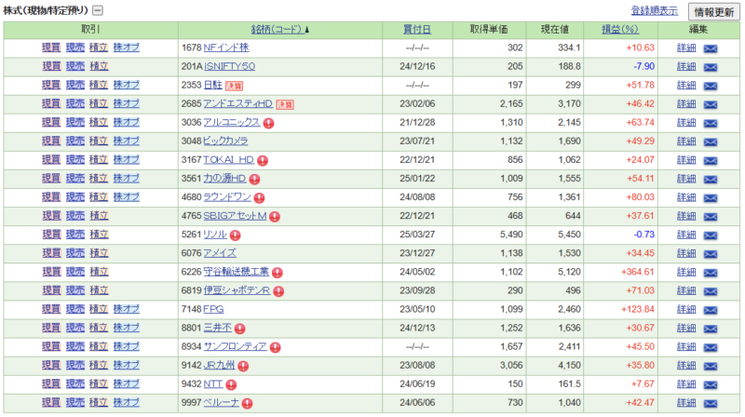Click 現売 in the JR九州 row
Viewport: 745px width, 417px height.
[x=75, y=365]
